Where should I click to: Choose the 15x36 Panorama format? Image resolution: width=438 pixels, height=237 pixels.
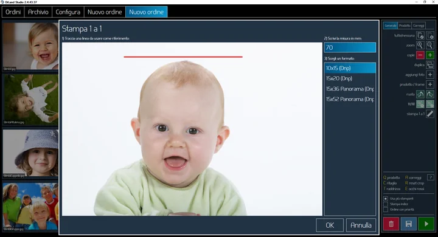pyautogui.click(x=350, y=89)
